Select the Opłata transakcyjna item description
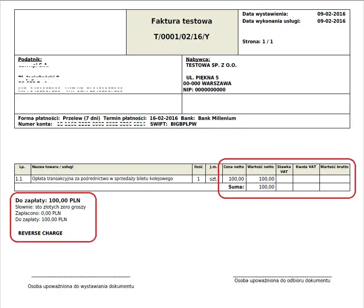The image size is (364, 308). 102,179
